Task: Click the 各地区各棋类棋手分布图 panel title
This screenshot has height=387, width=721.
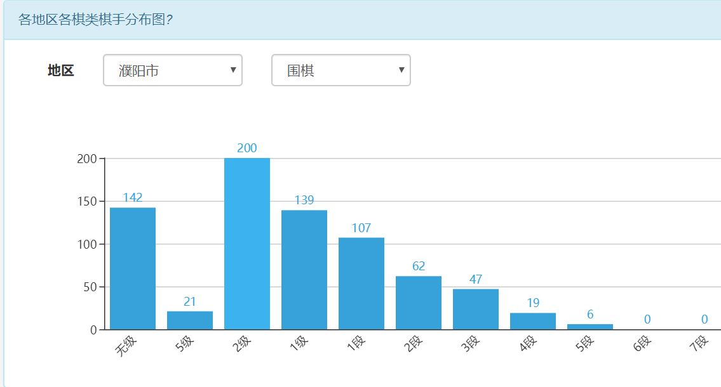Action: (96, 20)
